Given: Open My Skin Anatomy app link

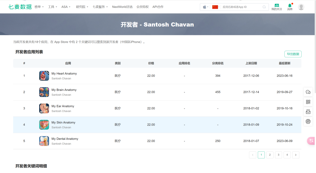Looking at the screenshot, I should 63,122.
